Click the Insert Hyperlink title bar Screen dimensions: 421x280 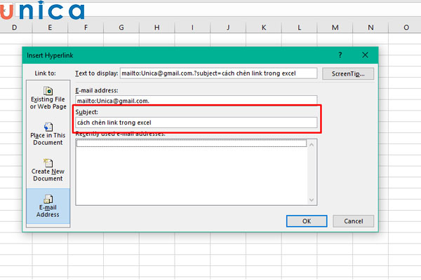click(x=175, y=54)
